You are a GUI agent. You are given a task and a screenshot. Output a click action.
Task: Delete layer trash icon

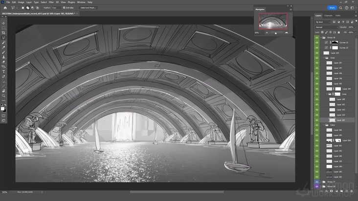pos(352,191)
